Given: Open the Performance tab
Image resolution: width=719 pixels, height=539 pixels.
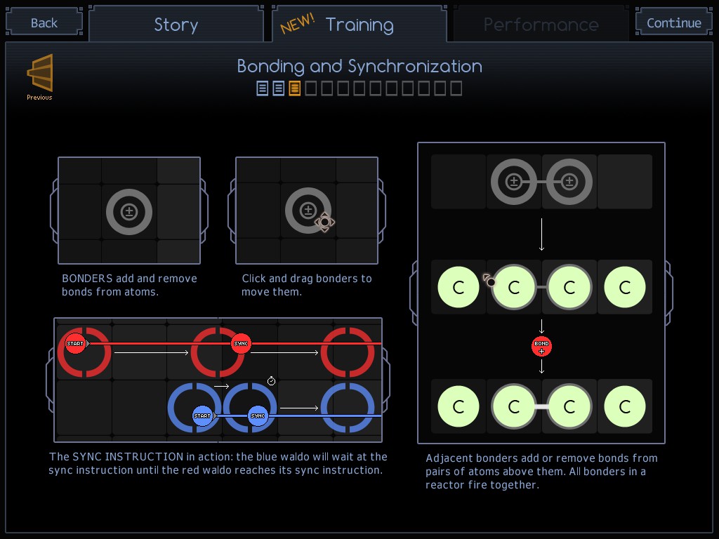Looking at the screenshot, I should pyautogui.click(x=541, y=24).
